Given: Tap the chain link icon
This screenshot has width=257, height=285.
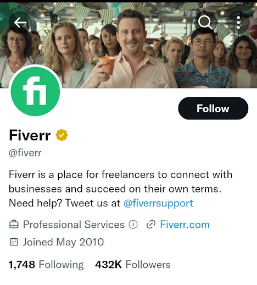Looking at the screenshot, I should pos(151,224).
